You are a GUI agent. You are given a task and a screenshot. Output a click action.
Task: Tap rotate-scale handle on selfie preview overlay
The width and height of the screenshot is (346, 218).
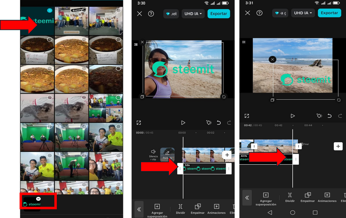[224, 97]
